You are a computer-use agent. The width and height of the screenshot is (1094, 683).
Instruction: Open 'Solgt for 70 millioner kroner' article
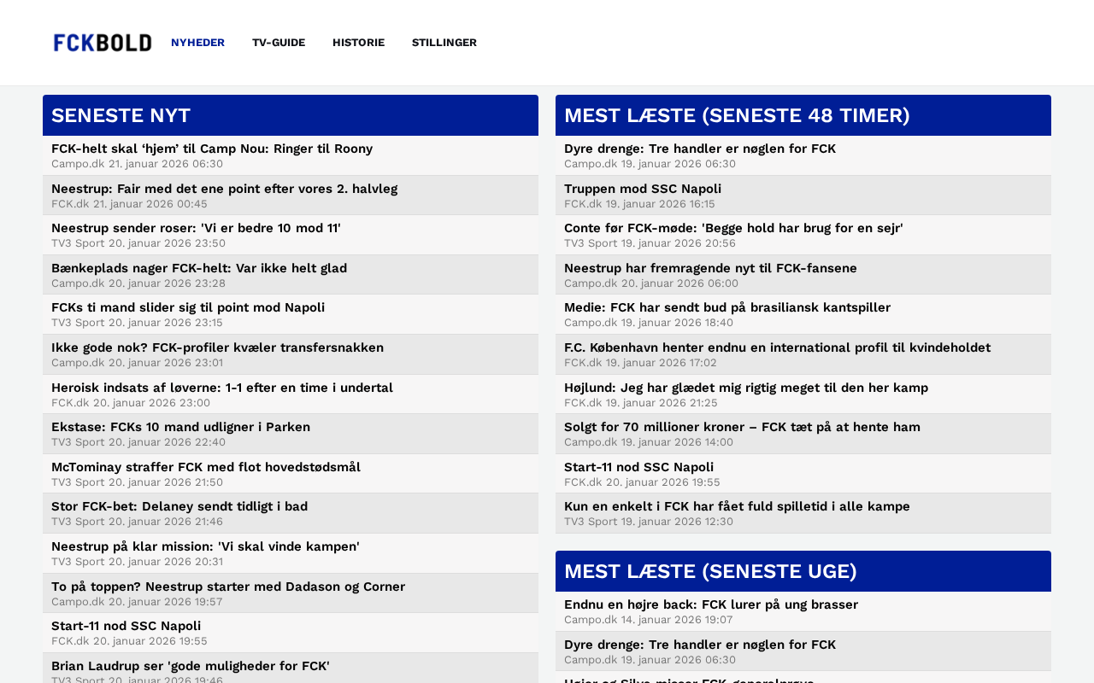tap(742, 427)
